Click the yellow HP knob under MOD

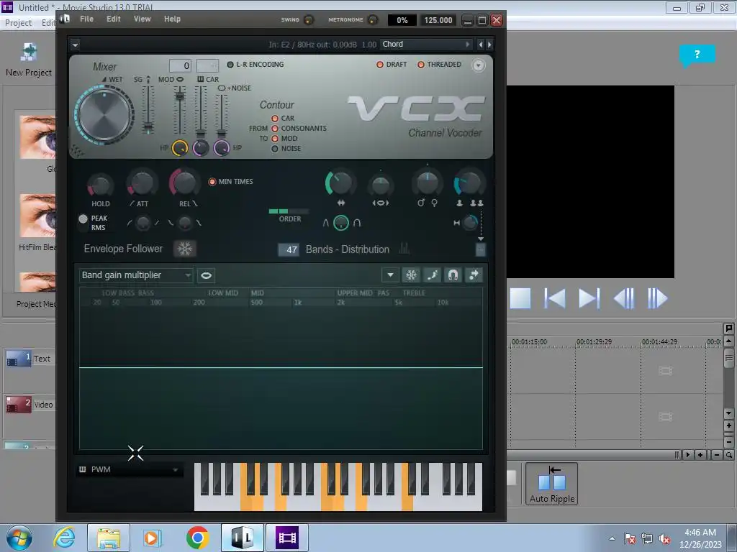(179, 148)
